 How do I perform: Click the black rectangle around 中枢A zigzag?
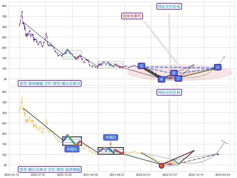[63, 141]
